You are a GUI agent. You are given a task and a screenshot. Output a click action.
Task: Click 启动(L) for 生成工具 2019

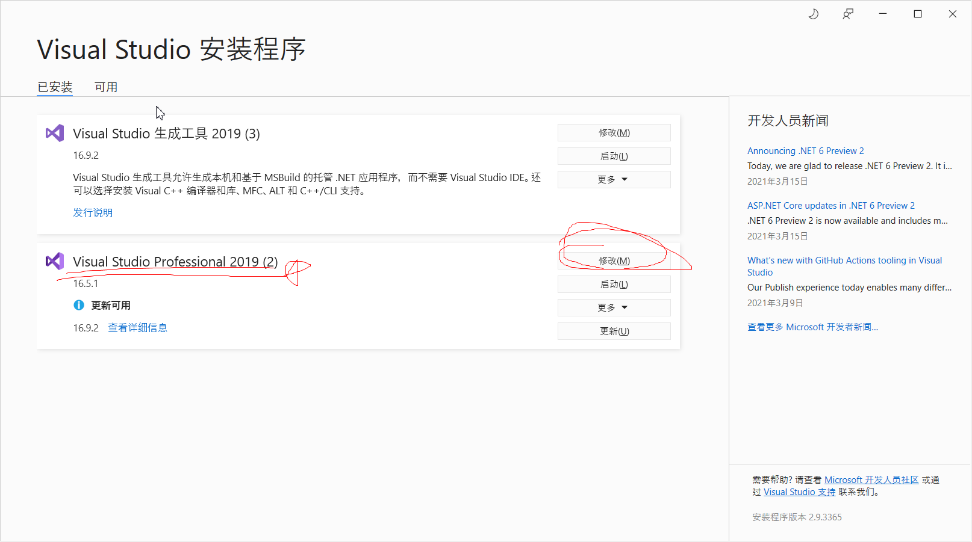pos(614,156)
